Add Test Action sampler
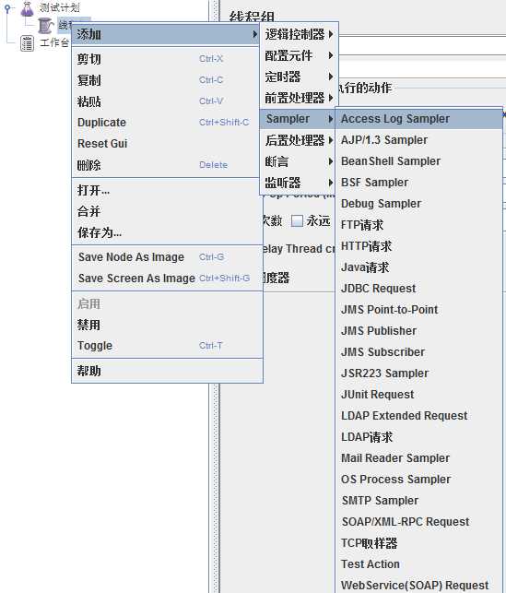Viewport: 506px width, 593px height. pos(418,564)
